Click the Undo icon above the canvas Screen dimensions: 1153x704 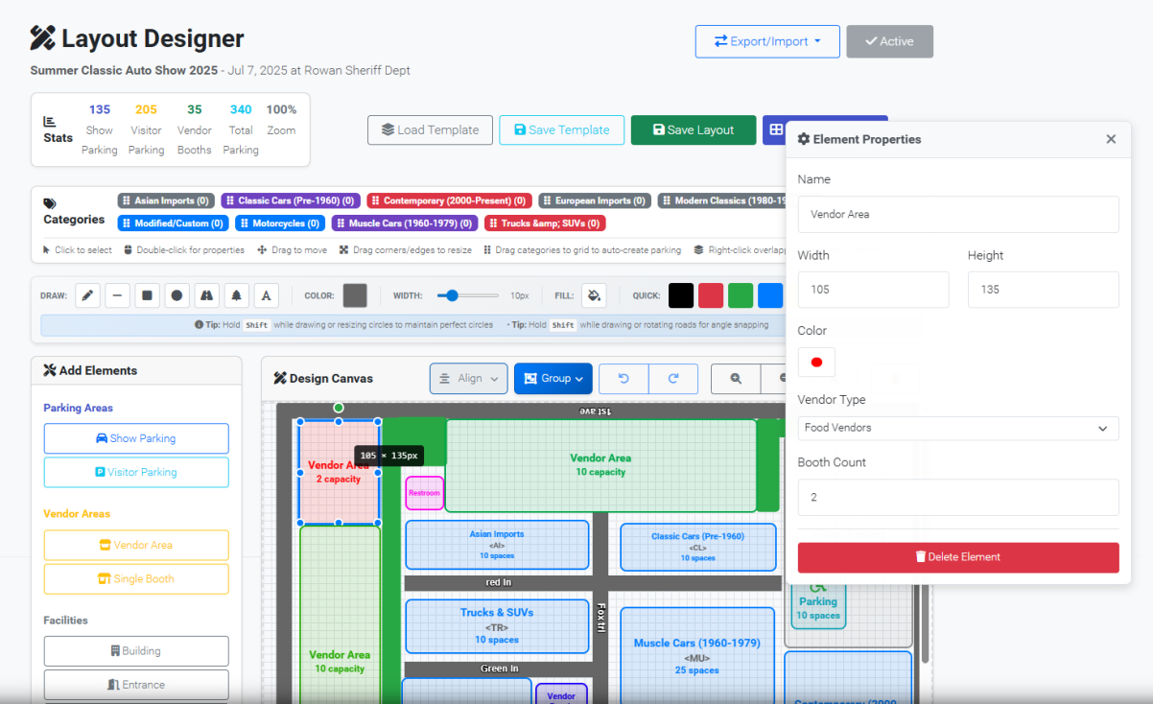point(623,378)
